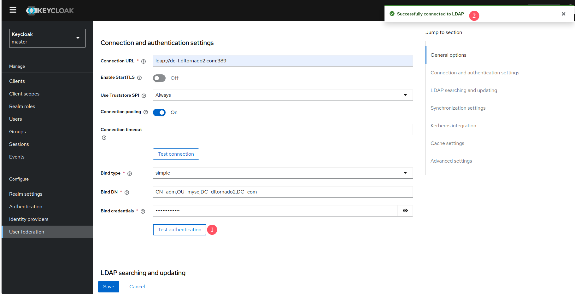Click into the Connection timeout field
The image size is (575, 294).
pos(283,130)
